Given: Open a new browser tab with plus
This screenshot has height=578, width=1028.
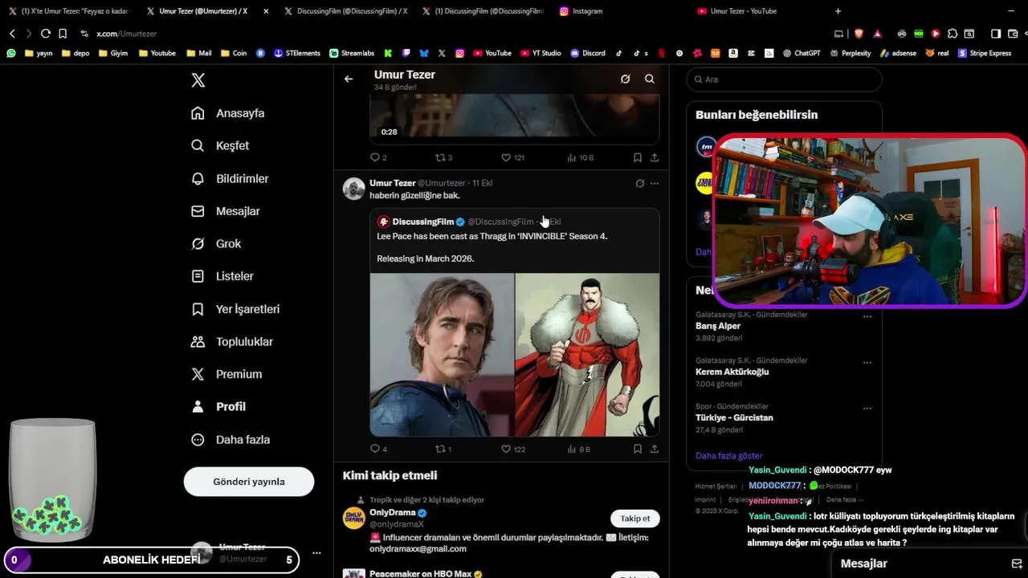Looking at the screenshot, I should 838,11.
